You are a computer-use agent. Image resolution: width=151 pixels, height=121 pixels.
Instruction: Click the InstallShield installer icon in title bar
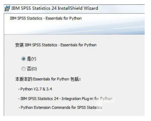click(x=7, y=8)
